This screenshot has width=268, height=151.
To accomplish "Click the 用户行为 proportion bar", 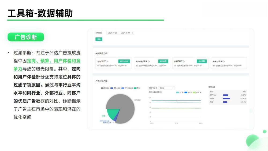I will pos(225,95).
